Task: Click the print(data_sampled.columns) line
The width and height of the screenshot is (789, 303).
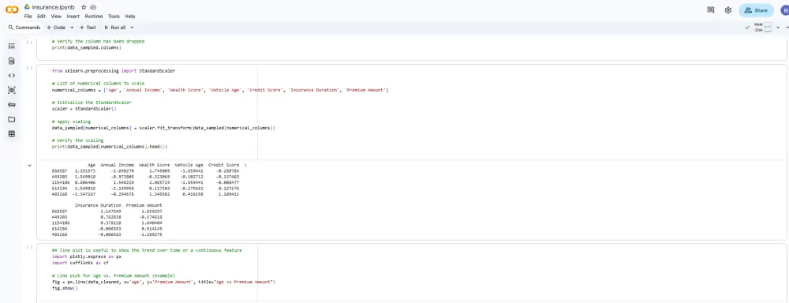Action: click(x=86, y=48)
